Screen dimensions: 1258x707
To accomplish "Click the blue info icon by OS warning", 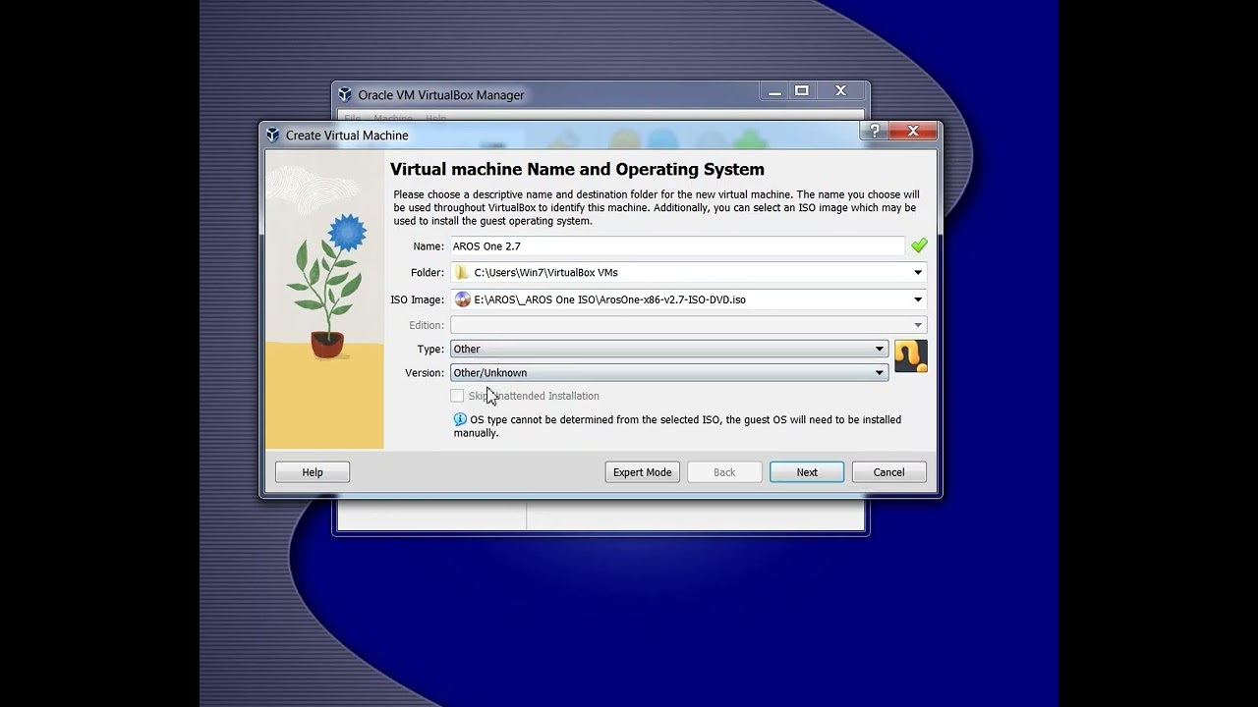I will [x=460, y=419].
